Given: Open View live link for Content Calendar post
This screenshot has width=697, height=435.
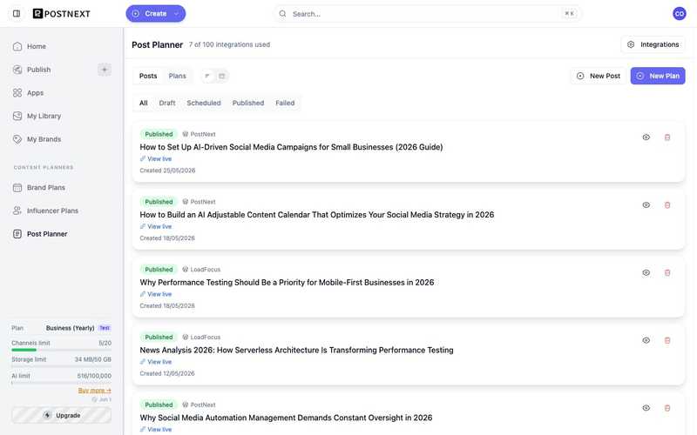Looking at the screenshot, I should [156, 226].
